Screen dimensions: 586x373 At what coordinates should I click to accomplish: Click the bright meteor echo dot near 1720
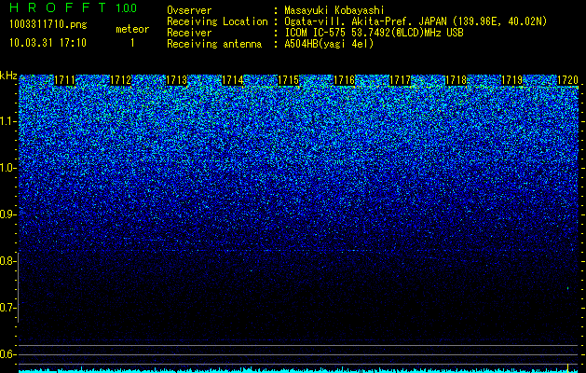click(567, 288)
